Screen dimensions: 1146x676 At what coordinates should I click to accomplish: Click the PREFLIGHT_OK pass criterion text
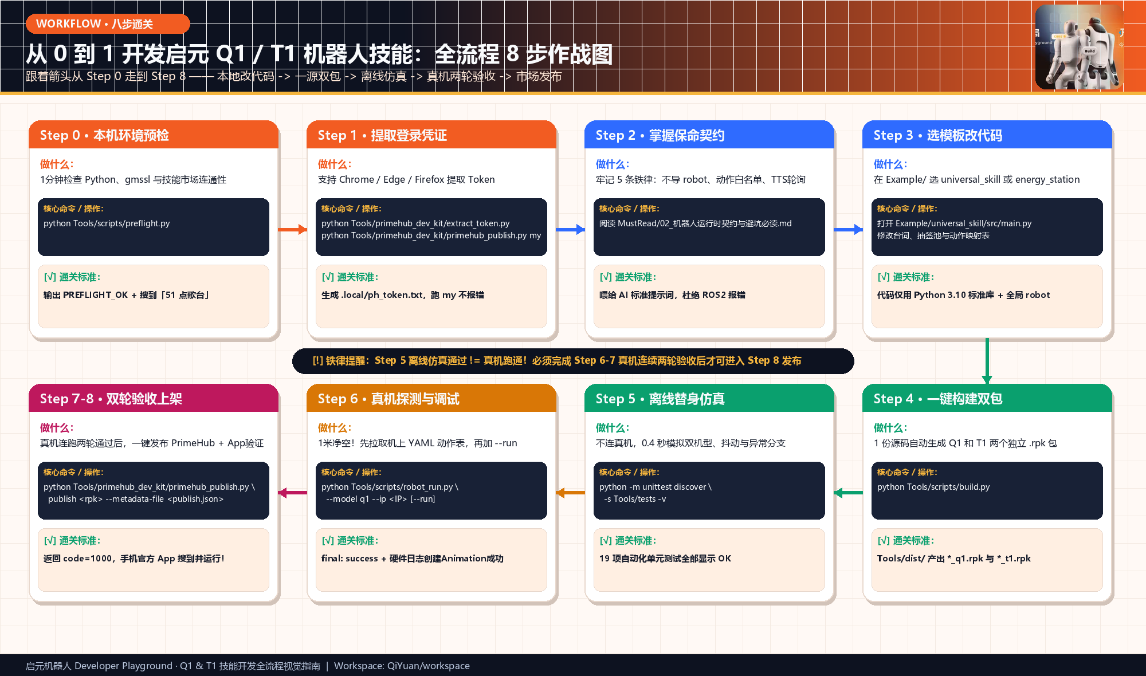click(126, 295)
